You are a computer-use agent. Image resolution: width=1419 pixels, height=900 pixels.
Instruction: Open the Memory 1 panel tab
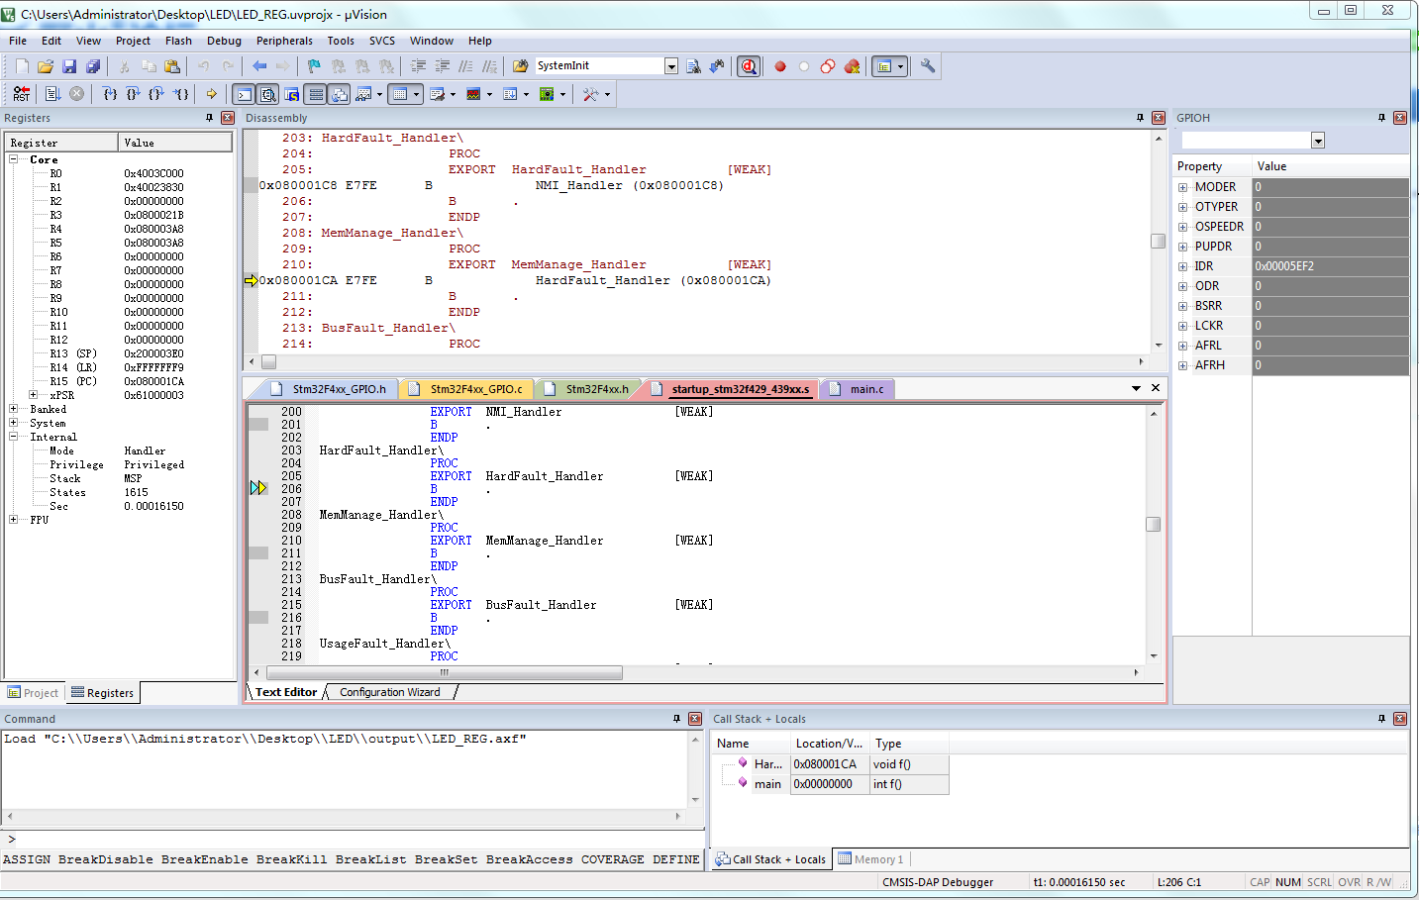(x=870, y=859)
